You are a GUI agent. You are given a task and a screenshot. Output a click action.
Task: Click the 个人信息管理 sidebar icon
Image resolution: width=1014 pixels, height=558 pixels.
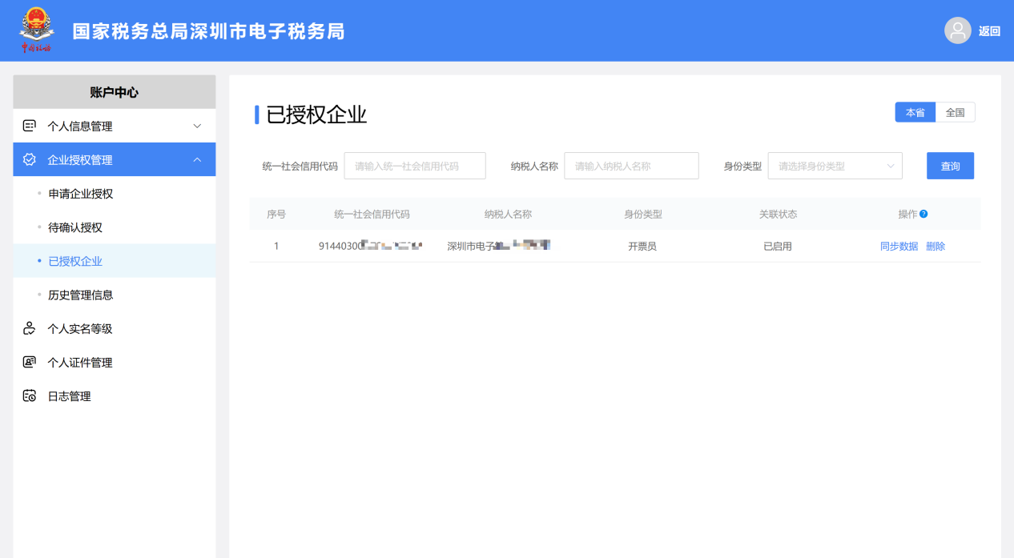(30, 126)
